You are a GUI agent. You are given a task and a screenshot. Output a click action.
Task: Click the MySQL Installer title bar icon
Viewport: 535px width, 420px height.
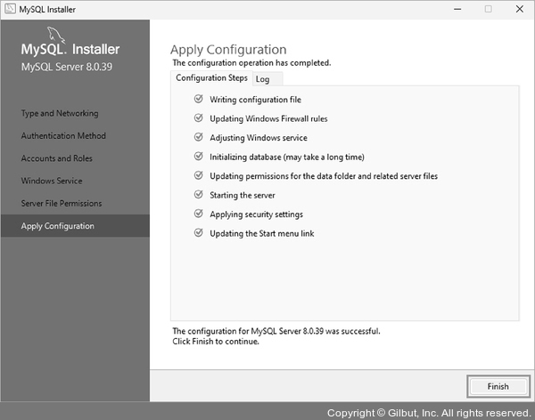[x=9, y=9]
